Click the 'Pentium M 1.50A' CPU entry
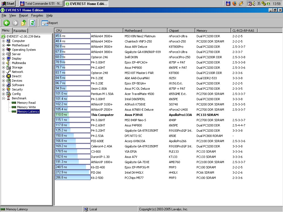 click(102, 94)
